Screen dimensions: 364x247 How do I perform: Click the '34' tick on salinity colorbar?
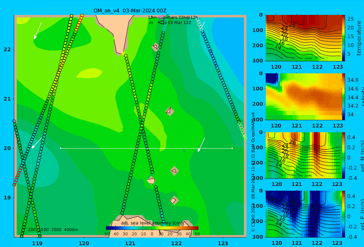point(350,114)
